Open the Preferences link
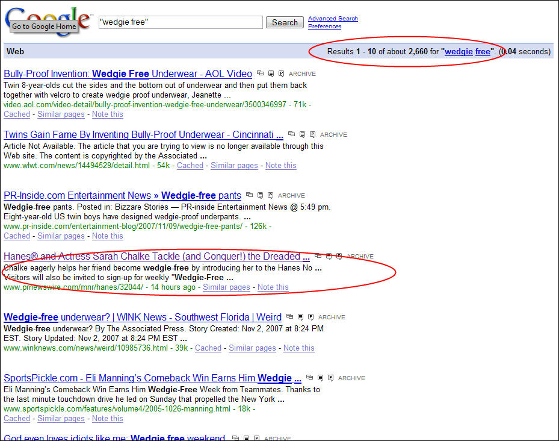The width and height of the screenshot is (559, 441). tap(325, 27)
